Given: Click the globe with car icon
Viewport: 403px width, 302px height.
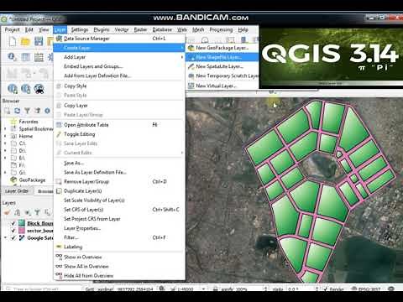Looking at the screenshot, I should (x=39, y=89).
